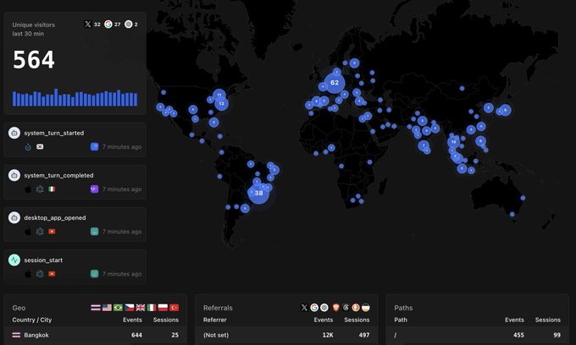Click the 11 visitor cluster in North America
576x345 pixels.
tap(219, 95)
